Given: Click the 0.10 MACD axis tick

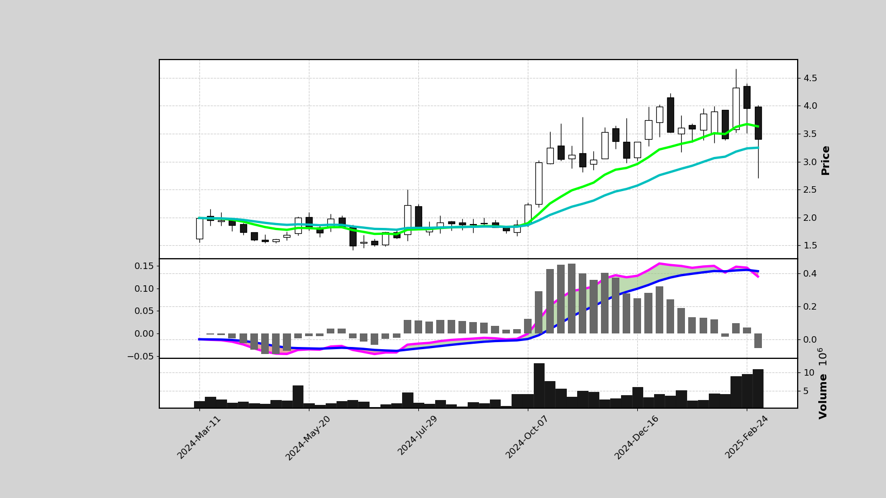Looking at the screenshot, I should pos(144,289).
